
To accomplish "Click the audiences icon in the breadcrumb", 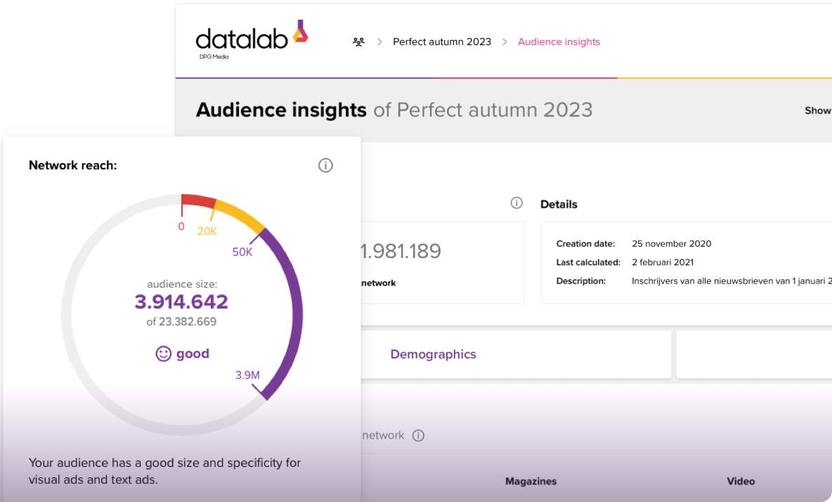I will click(x=358, y=41).
